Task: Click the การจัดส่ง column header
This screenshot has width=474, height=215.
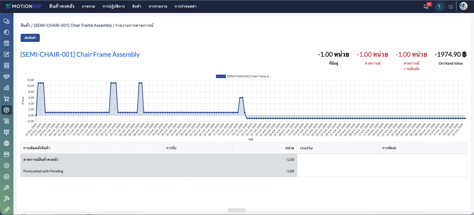Action: click(423, 148)
